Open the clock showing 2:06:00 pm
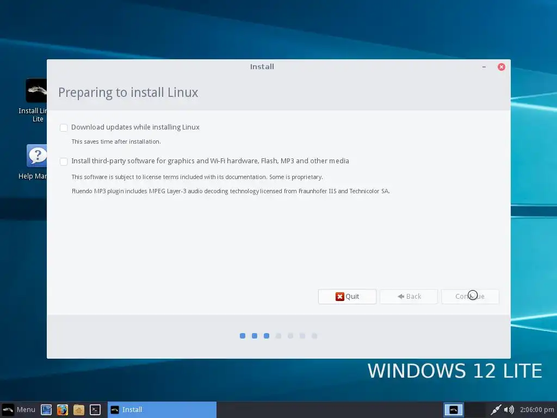Screen dimensions: 557x418 point(537,410)
